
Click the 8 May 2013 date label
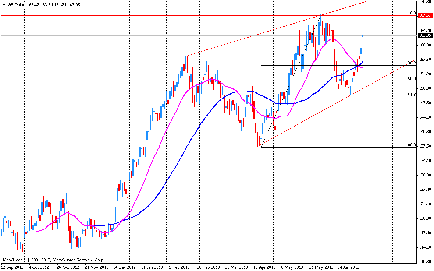(292, 267)
